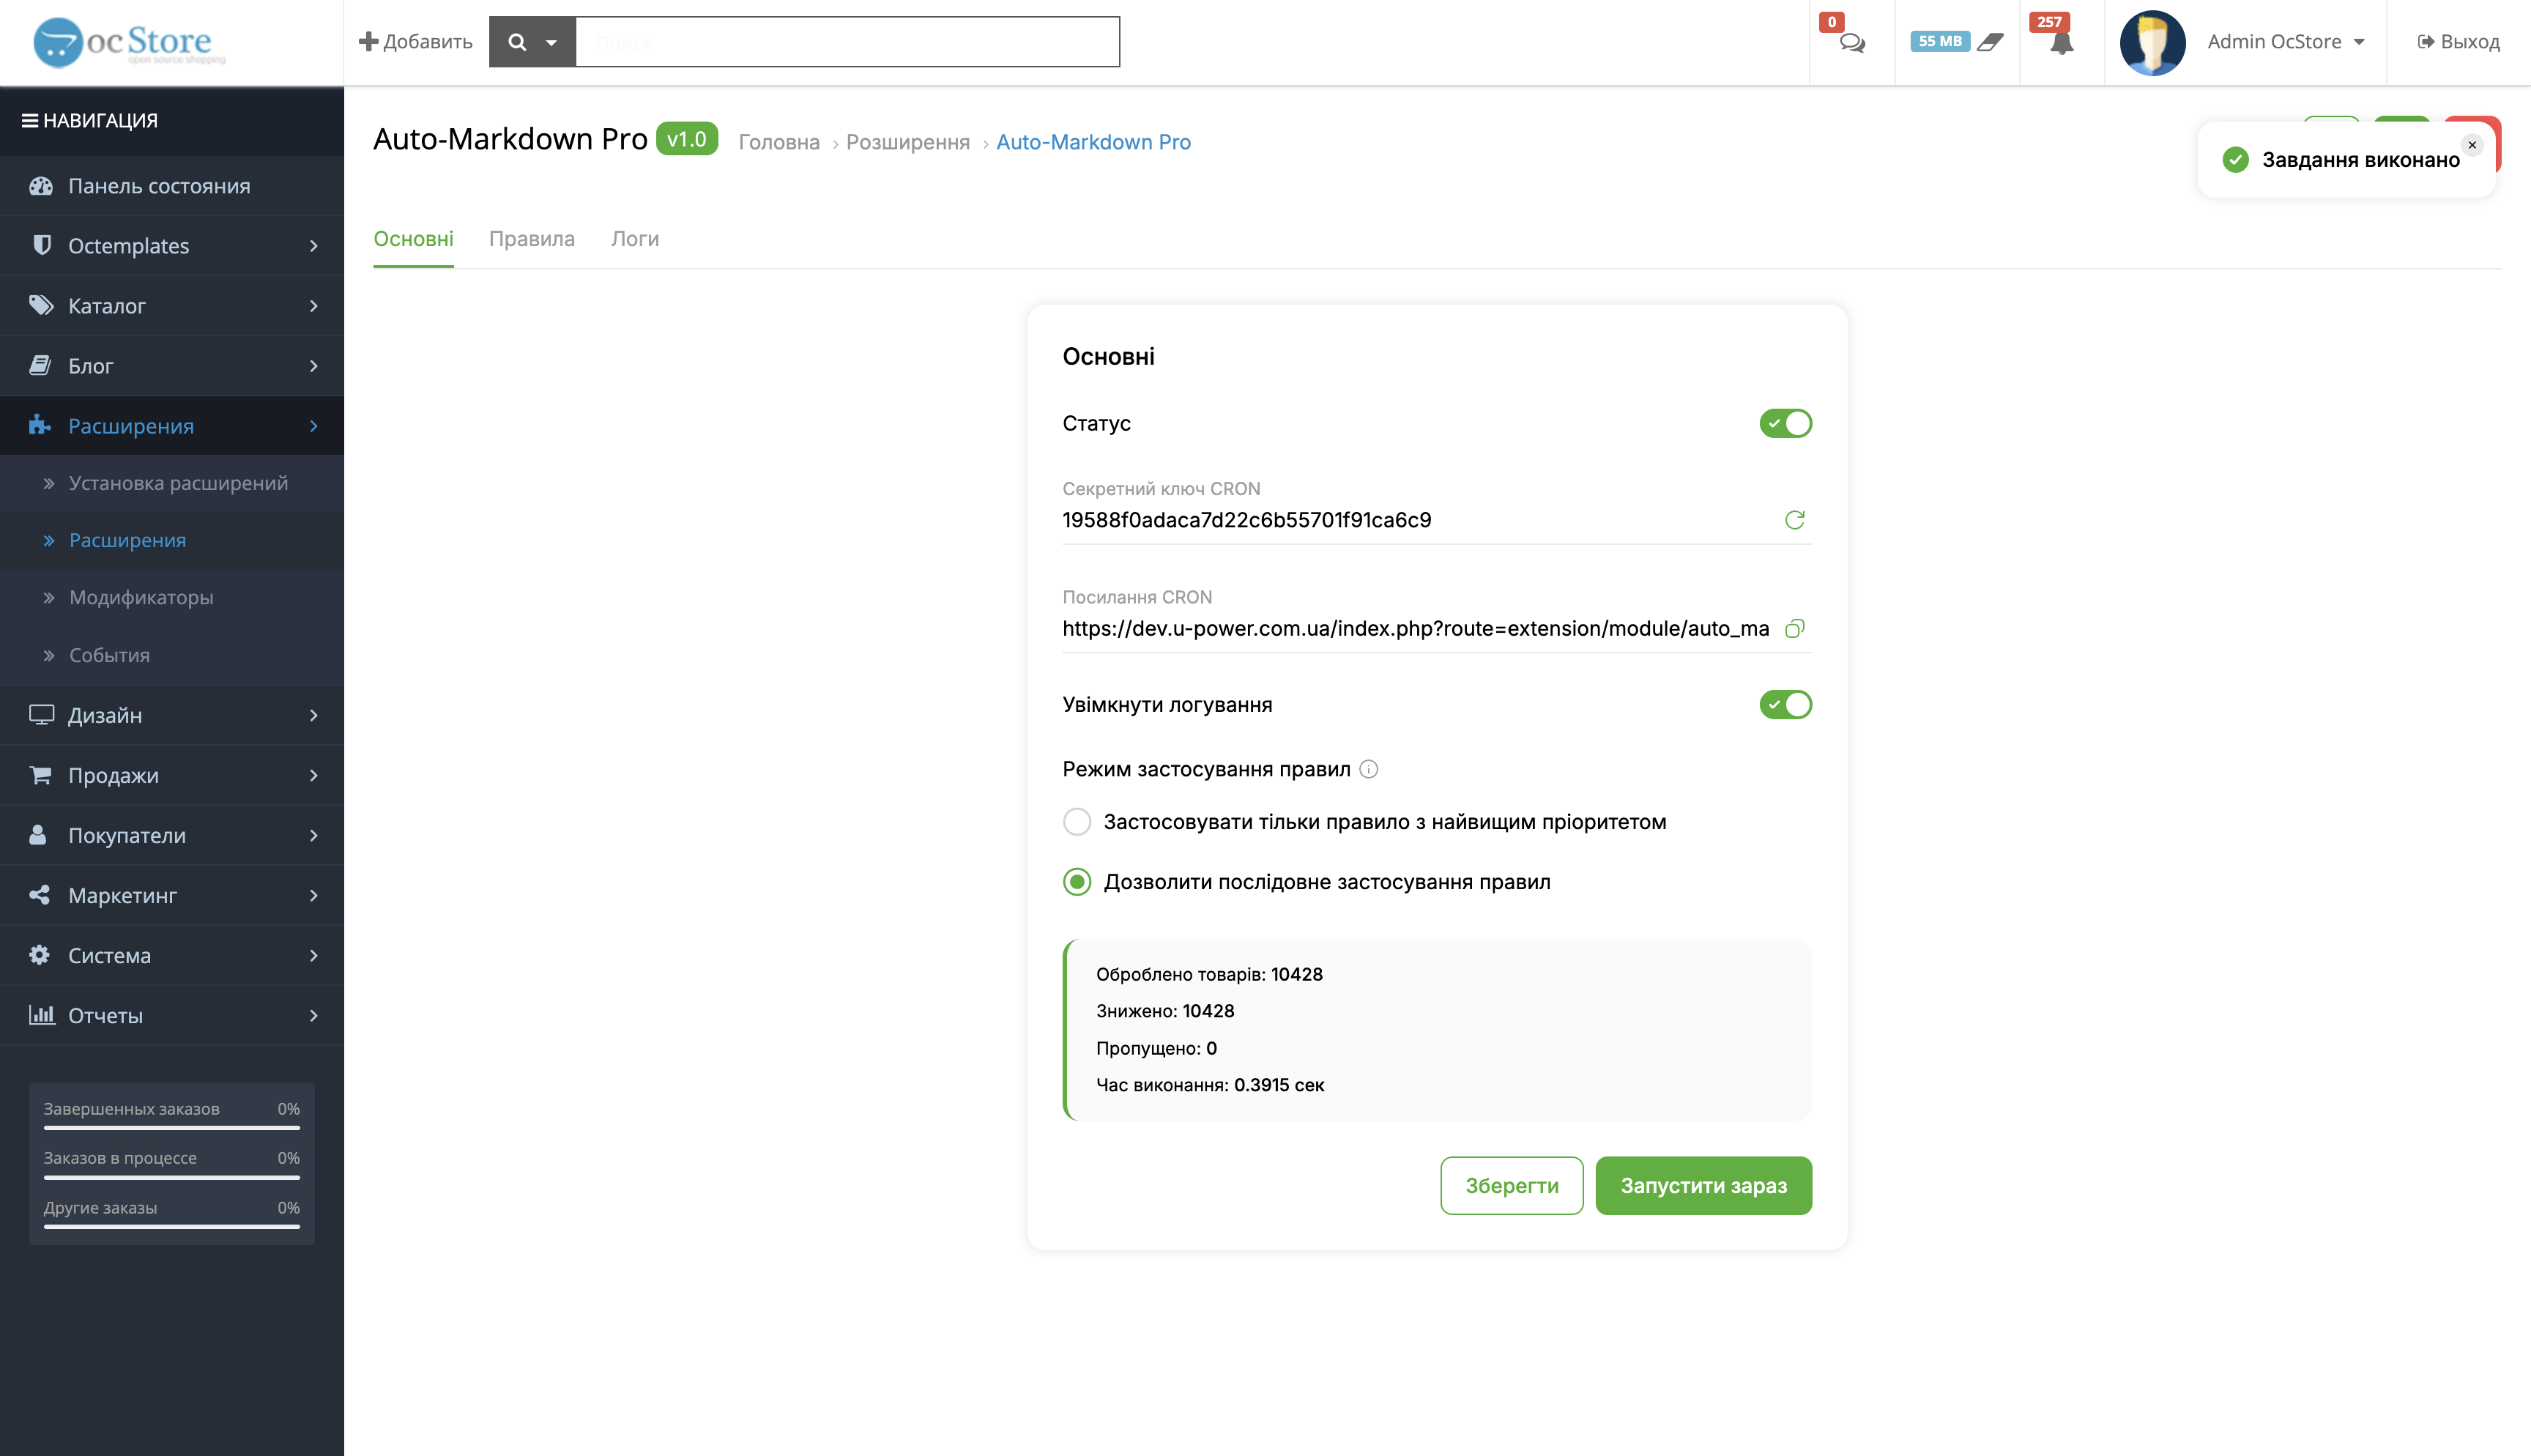
Task: Open the search filter dropdown caret
Action: pyautogui.click(x=551, y=43)
